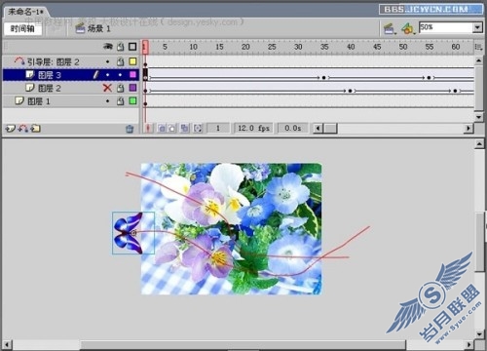This screenshot has height=351, width=487.
Task: Click the Center Frame button
Action: click(147, 129)
